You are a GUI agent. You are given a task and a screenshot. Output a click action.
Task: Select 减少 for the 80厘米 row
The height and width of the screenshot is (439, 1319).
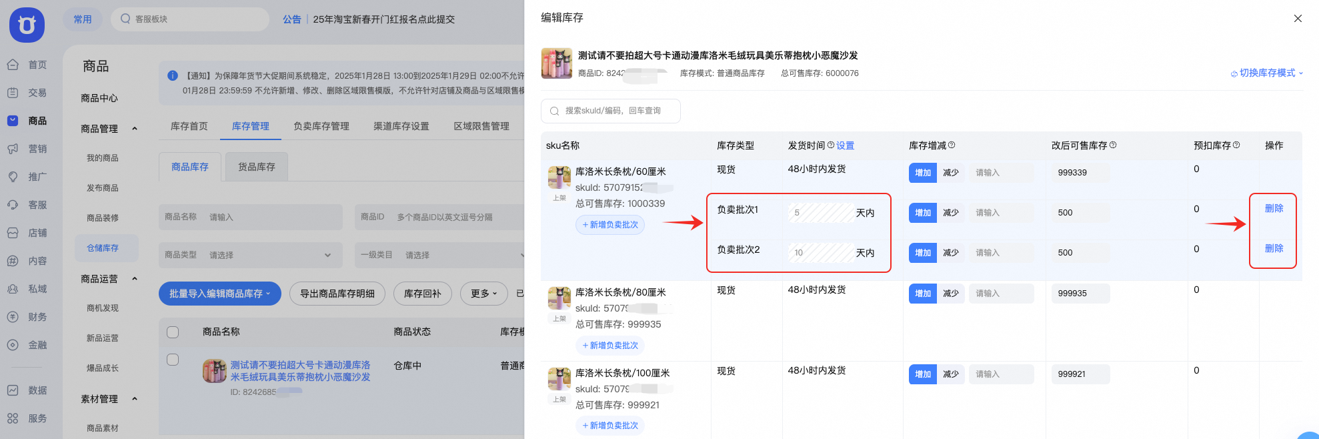[x=951, y=294]
